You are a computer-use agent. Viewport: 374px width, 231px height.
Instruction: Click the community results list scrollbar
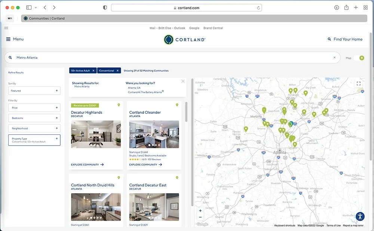pyautogui.click(x=186, y=112)
